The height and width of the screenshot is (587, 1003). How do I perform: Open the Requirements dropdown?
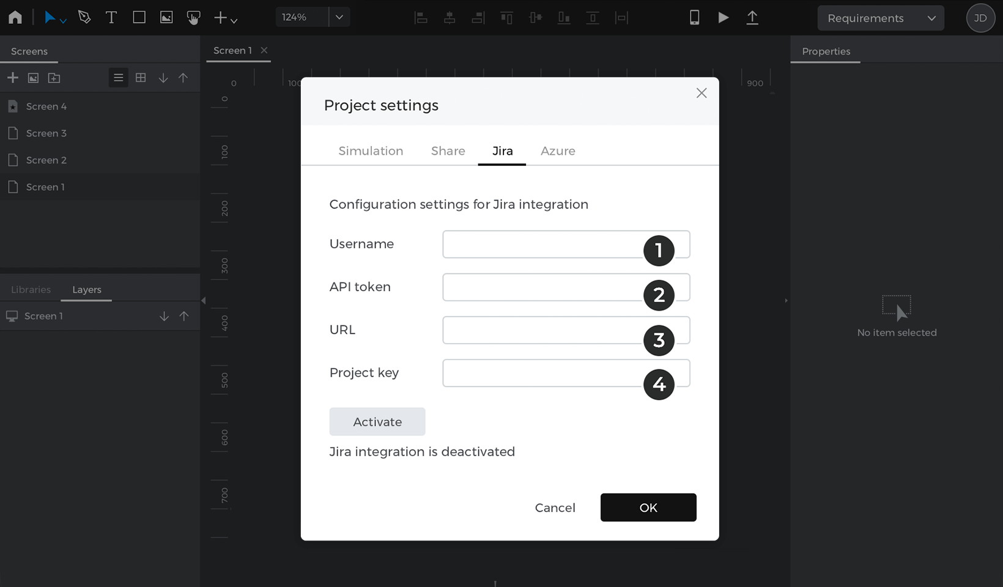point(881,18)
